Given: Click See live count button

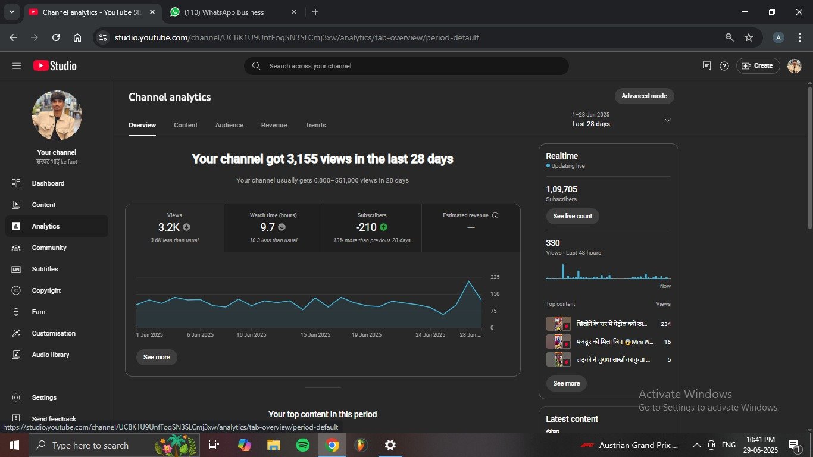Looking at the screenshot, I should [573, 216].
